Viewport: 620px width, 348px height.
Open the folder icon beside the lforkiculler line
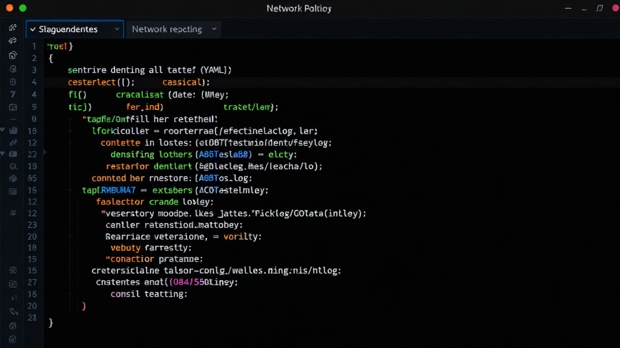[13, 130]
